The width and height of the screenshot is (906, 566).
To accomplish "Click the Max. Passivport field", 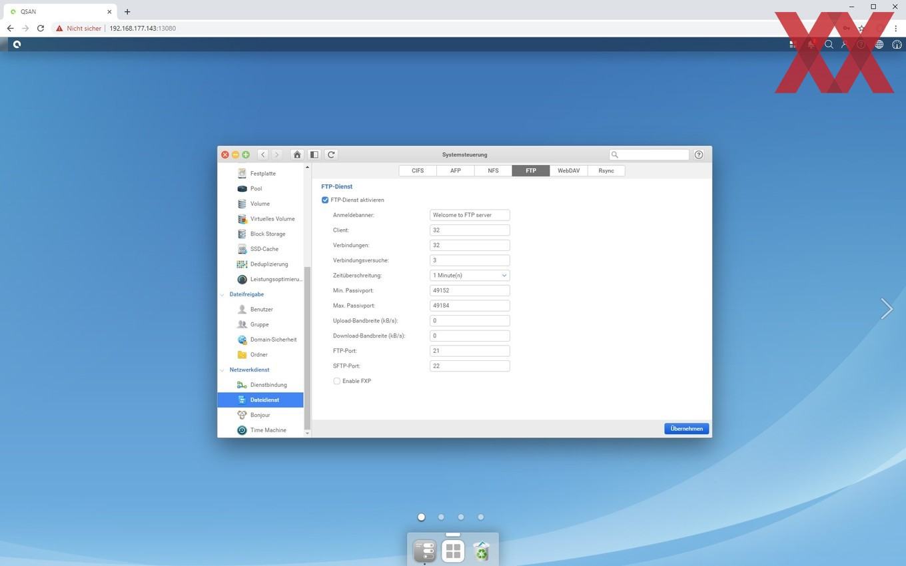I will (x=470, y=306).
